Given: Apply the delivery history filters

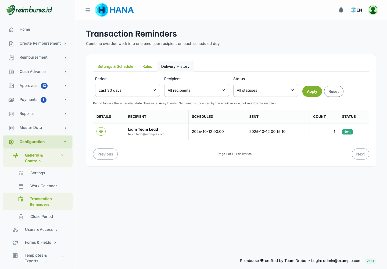Looking at the screenshot, I should click(x=312, y=91).
